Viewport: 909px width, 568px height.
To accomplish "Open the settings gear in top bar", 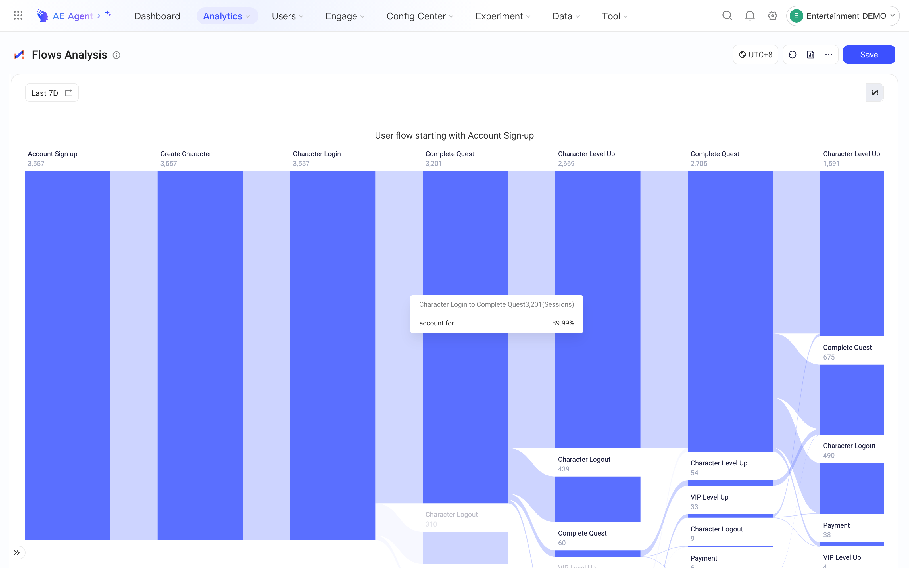I will click(x=772, y=16).
